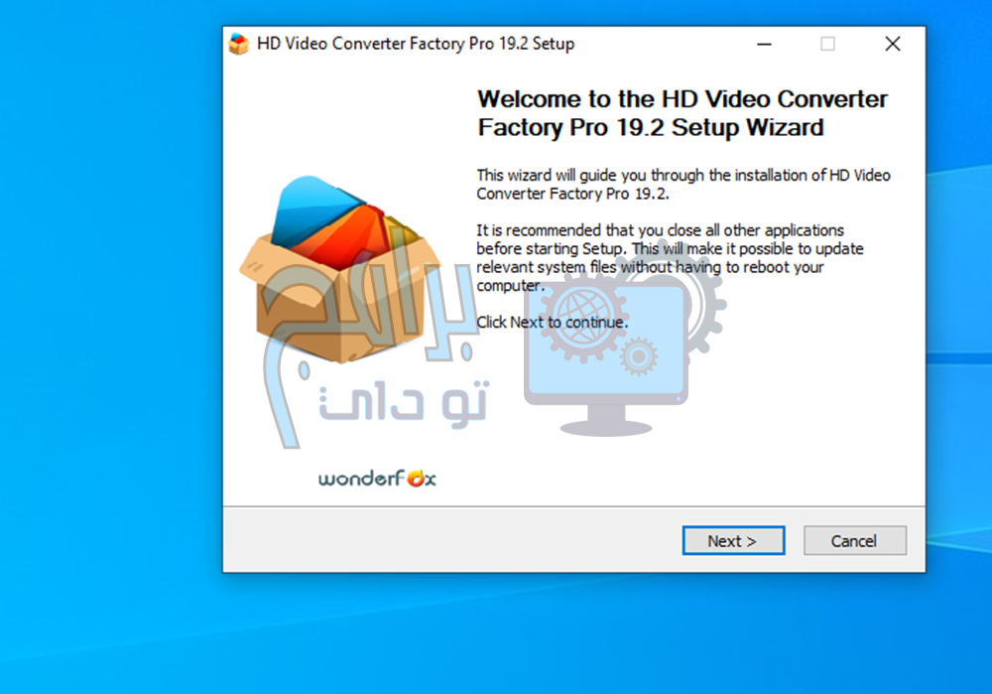The image size is (992, 694).
Task: Cancel the setup wizard
Action: tap(854, 541)
